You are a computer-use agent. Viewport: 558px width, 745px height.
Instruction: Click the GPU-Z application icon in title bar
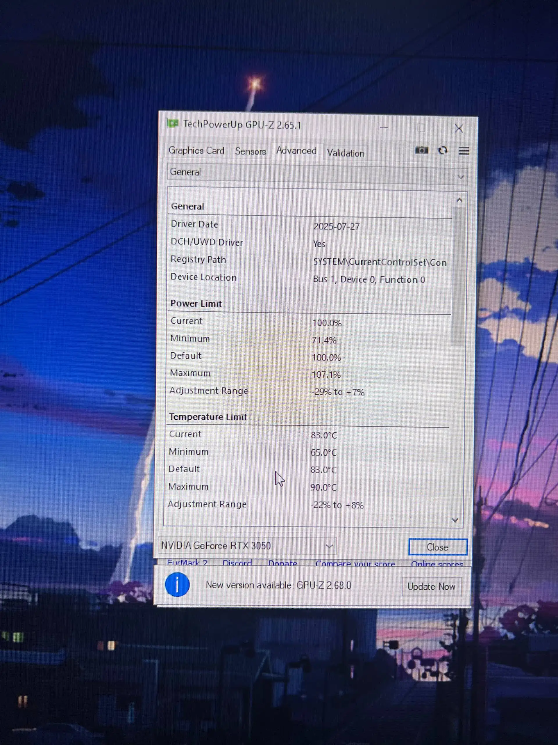[x=173, y=124]
